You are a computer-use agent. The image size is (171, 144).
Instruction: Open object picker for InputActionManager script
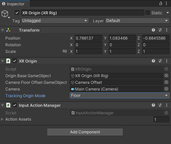[166, 113]
